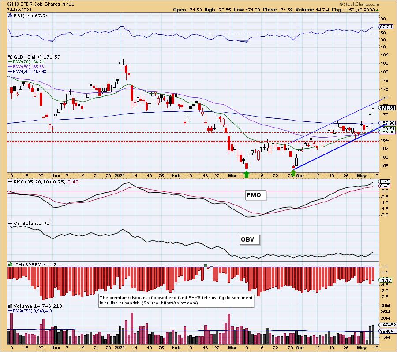Click the most recent GLD candlestick near 171.59
This screenshot has height=352, width=397.
point(373,107)
